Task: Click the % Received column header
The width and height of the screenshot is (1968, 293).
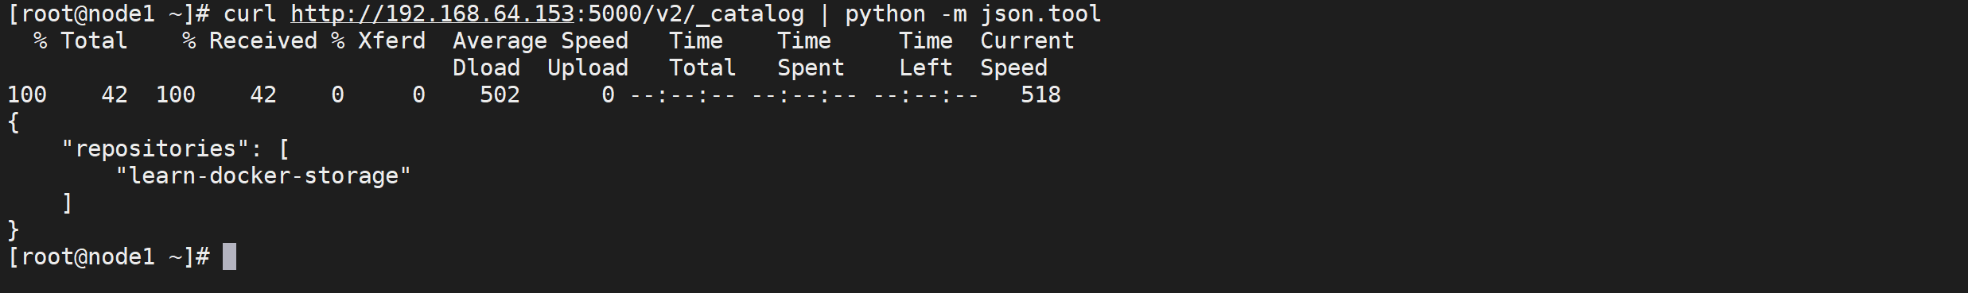Action: pos(250,40)
